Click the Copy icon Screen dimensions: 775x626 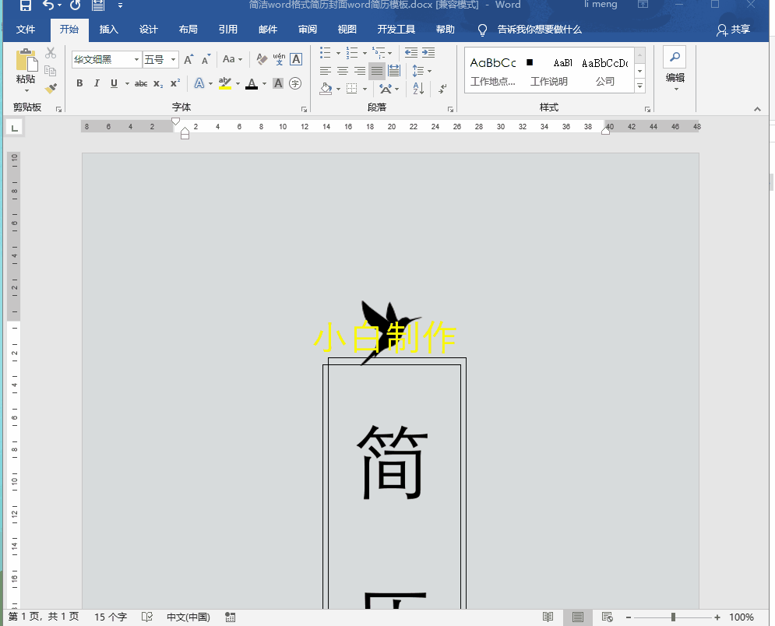click(51, 71)
